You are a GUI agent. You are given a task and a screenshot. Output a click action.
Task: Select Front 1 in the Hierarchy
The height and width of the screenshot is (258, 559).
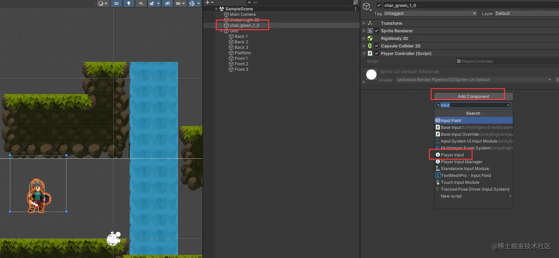[241, 59]
